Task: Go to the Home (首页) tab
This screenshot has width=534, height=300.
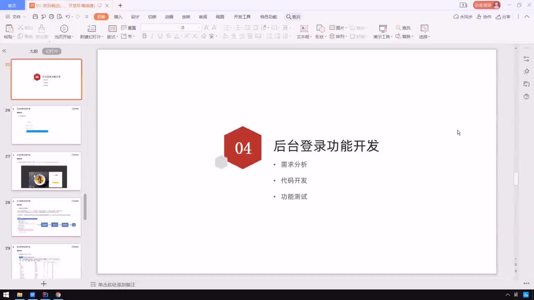Action: pyautogui.click(x=12, y=5)
